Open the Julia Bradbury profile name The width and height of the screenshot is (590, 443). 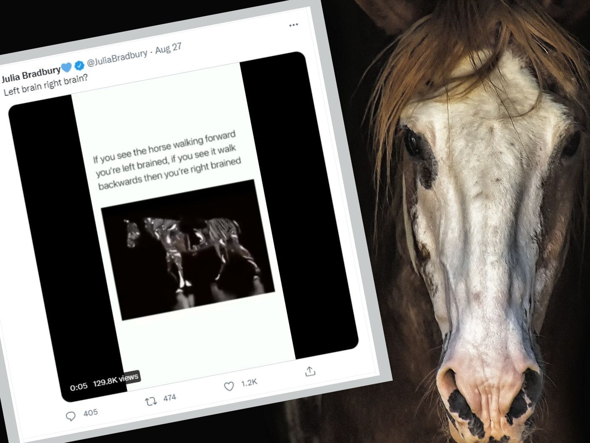tap(31, 75)
